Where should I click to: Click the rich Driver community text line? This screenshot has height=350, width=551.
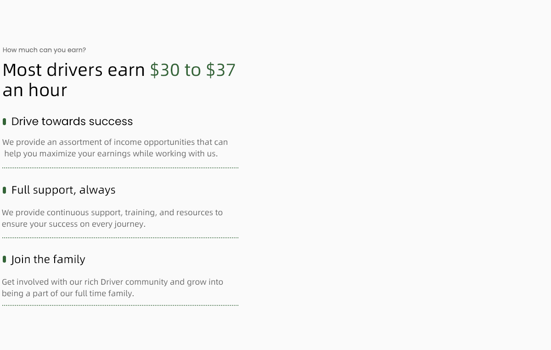[112, 282]
